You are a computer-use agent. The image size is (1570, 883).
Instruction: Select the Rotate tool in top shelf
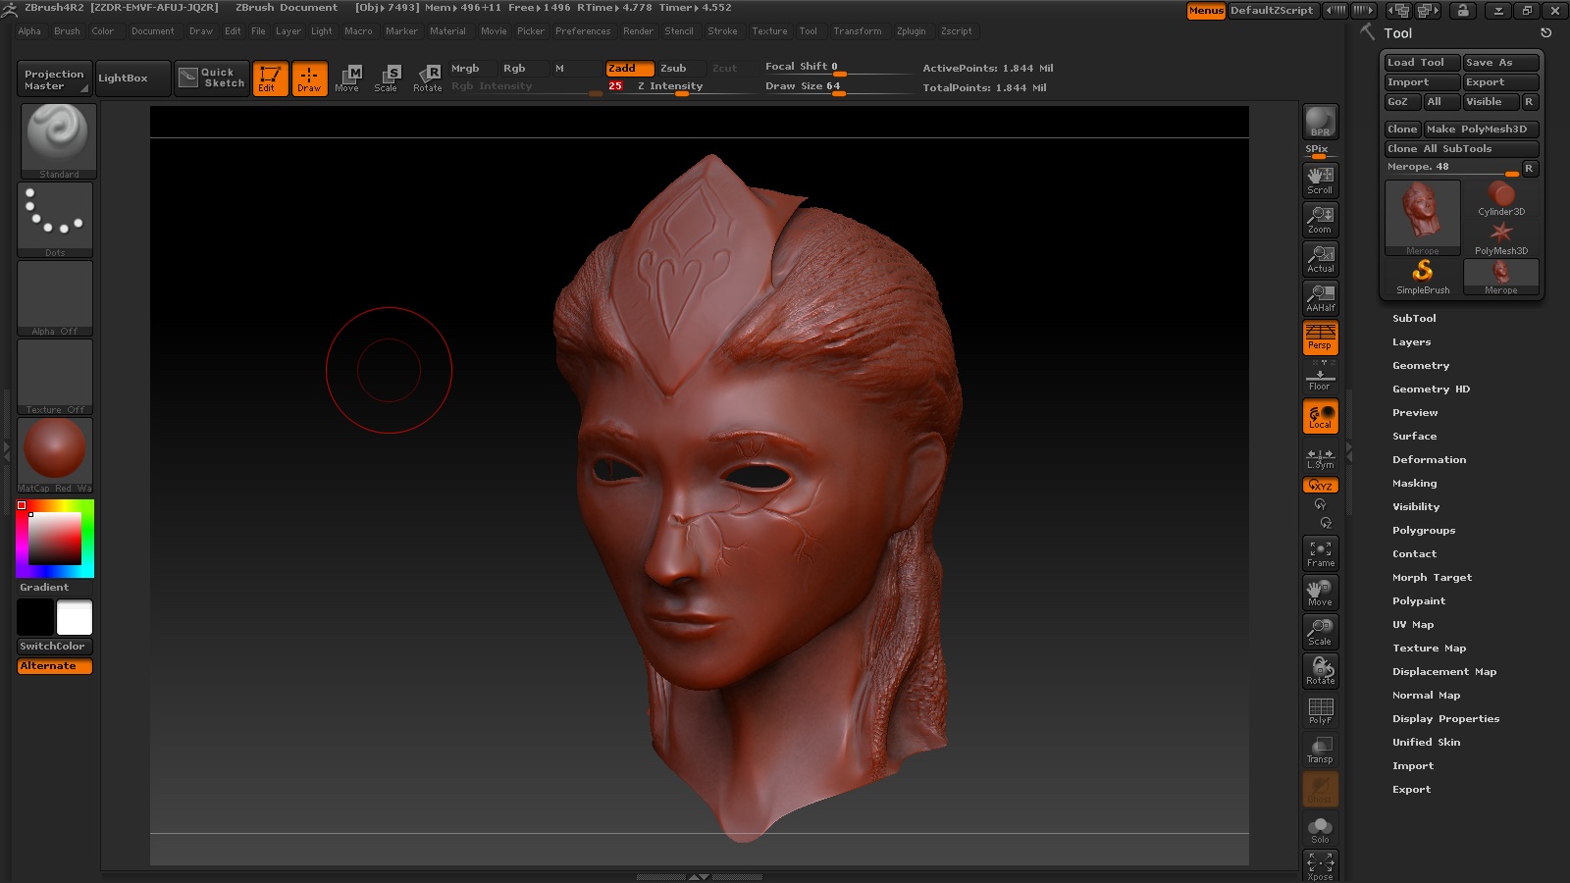click(x=428, y=78)
